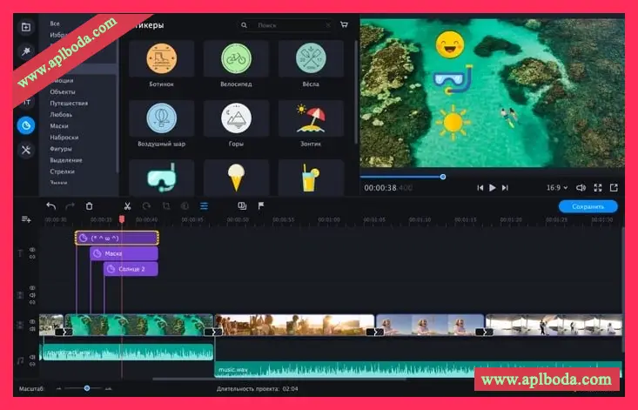Open the sticker store cart icon

tap(344, 25)
